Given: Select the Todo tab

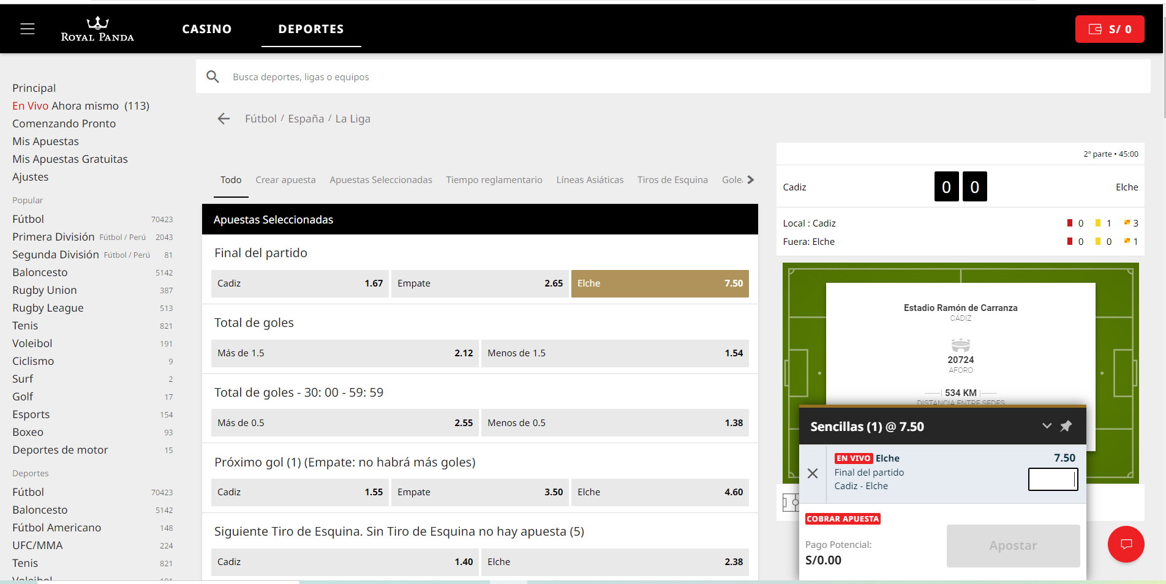Looking at the screenshot, I should click(231, 180).
